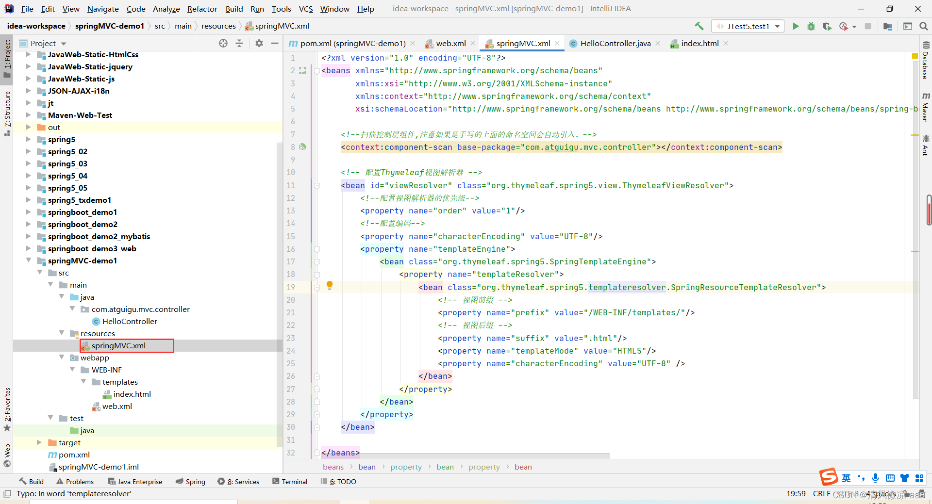Click the Sogou input method logo

tap(829, 477)
